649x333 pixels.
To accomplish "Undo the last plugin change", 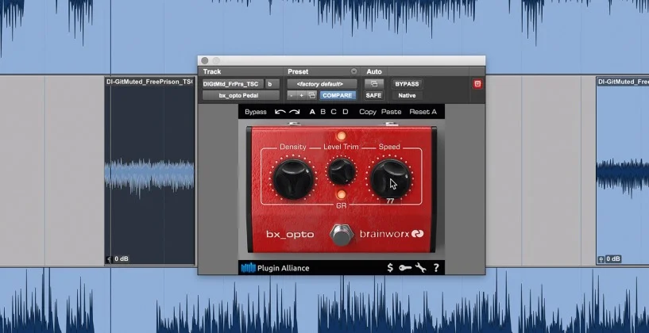I will (x=280, y=112).
